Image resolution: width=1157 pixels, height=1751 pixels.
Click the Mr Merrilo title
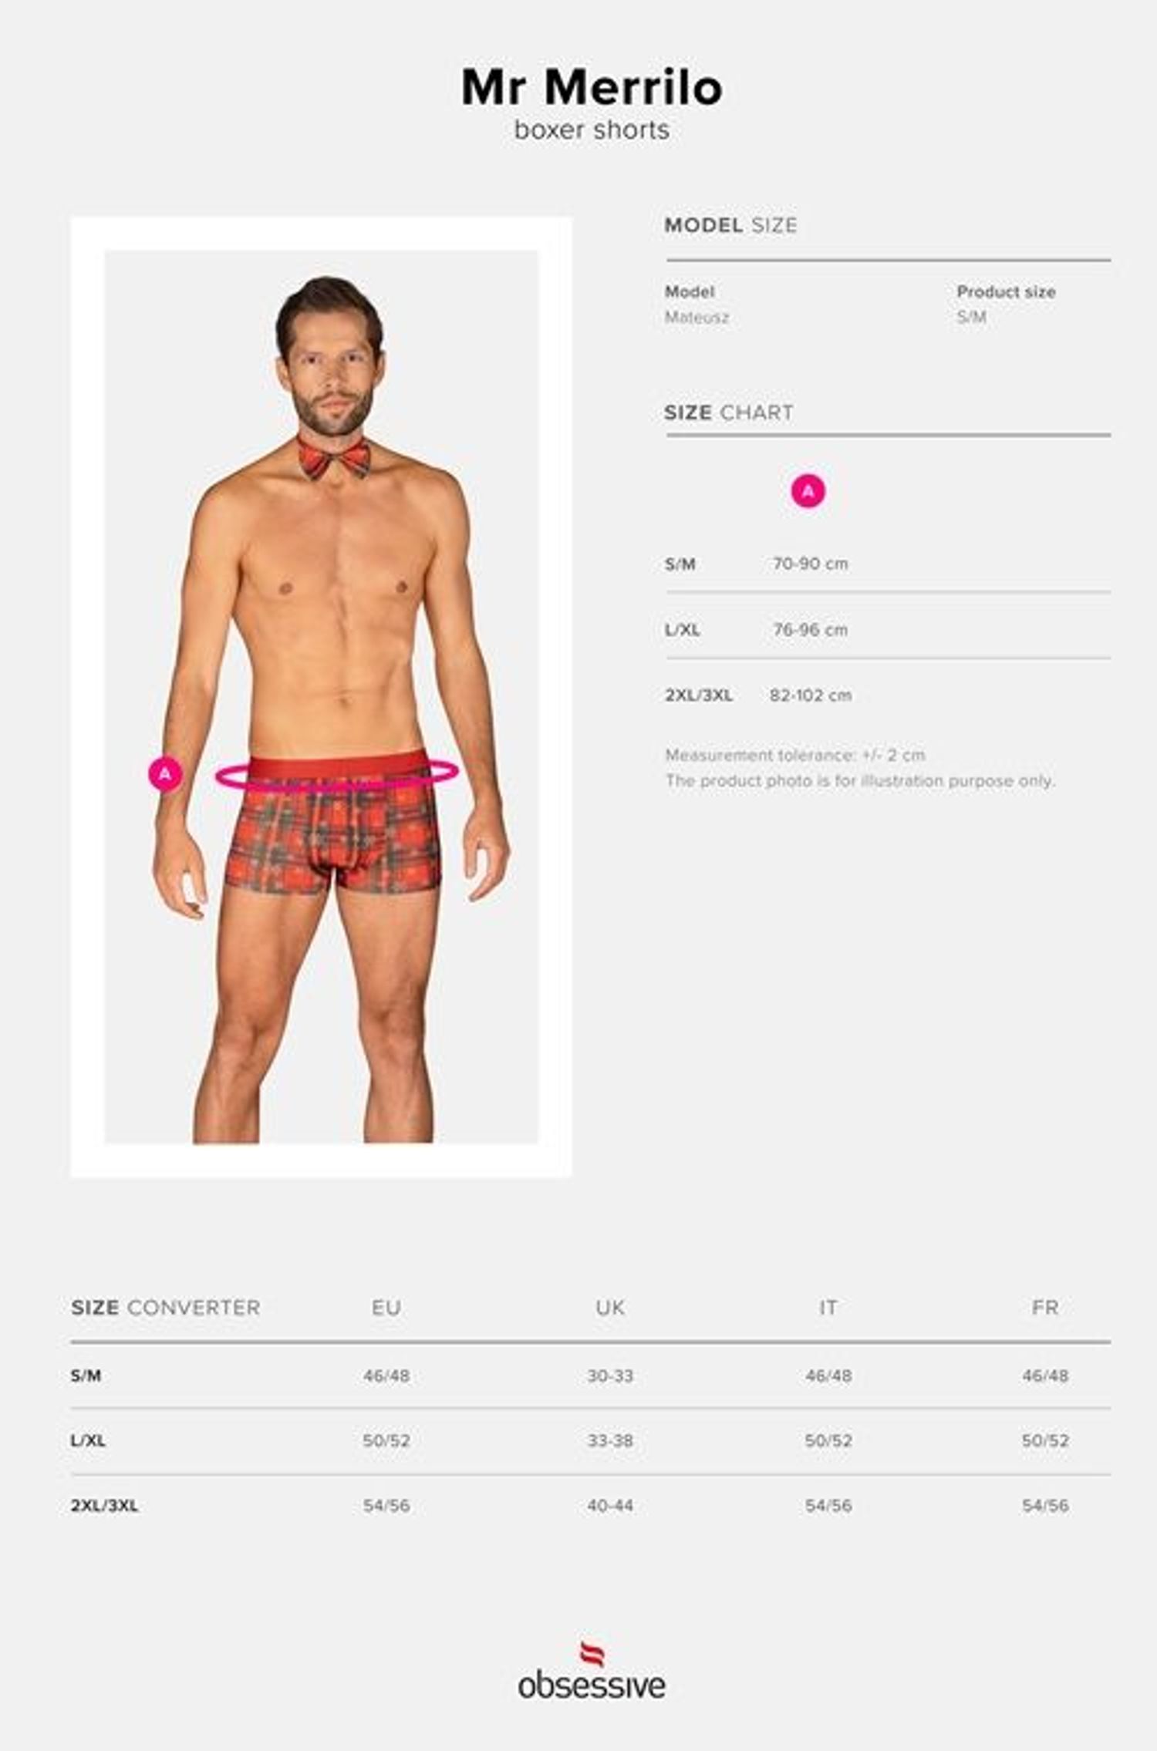tap(592, 87)
